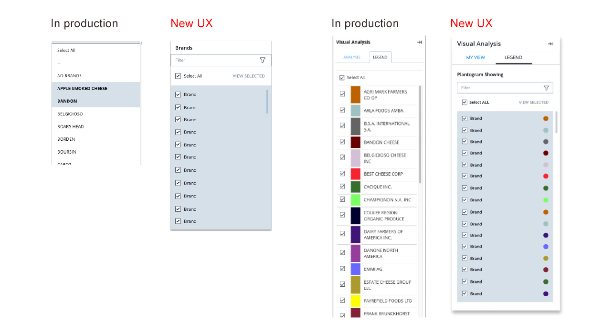This screenshot has height=333, width=592.
Task: Click the Brands panel list scrollbar
Action: click(x=267, y=101)
